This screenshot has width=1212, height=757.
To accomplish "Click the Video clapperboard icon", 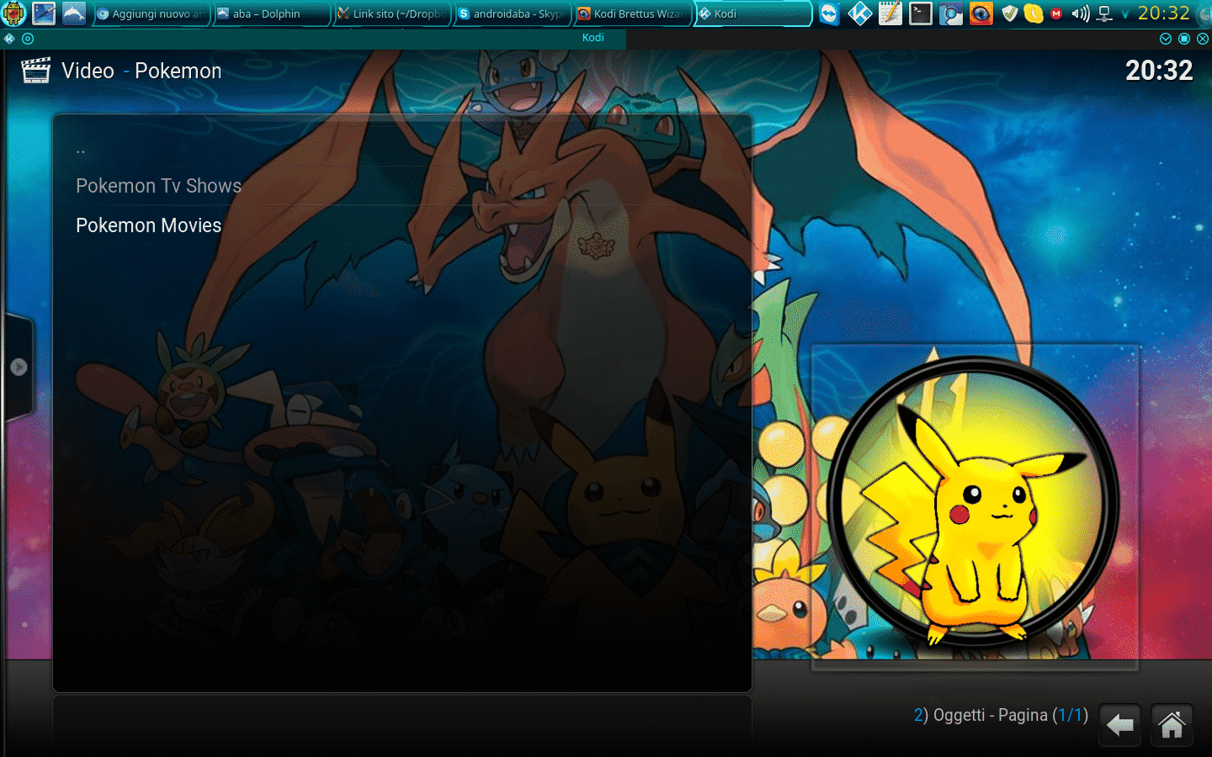I will (x=35, y=71).
